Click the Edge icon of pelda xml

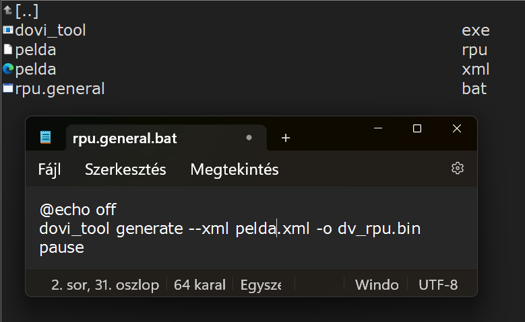pyautogui.click(x=8, y=69)
